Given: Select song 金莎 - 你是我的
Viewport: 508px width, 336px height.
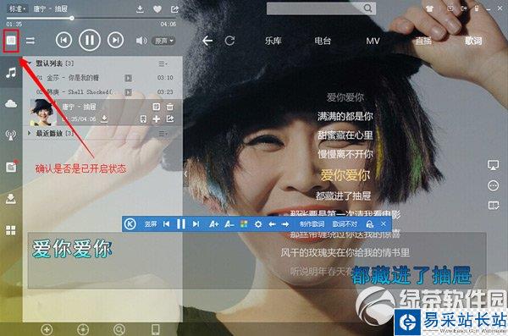Looking at the screenshot, I should (103, 78).
